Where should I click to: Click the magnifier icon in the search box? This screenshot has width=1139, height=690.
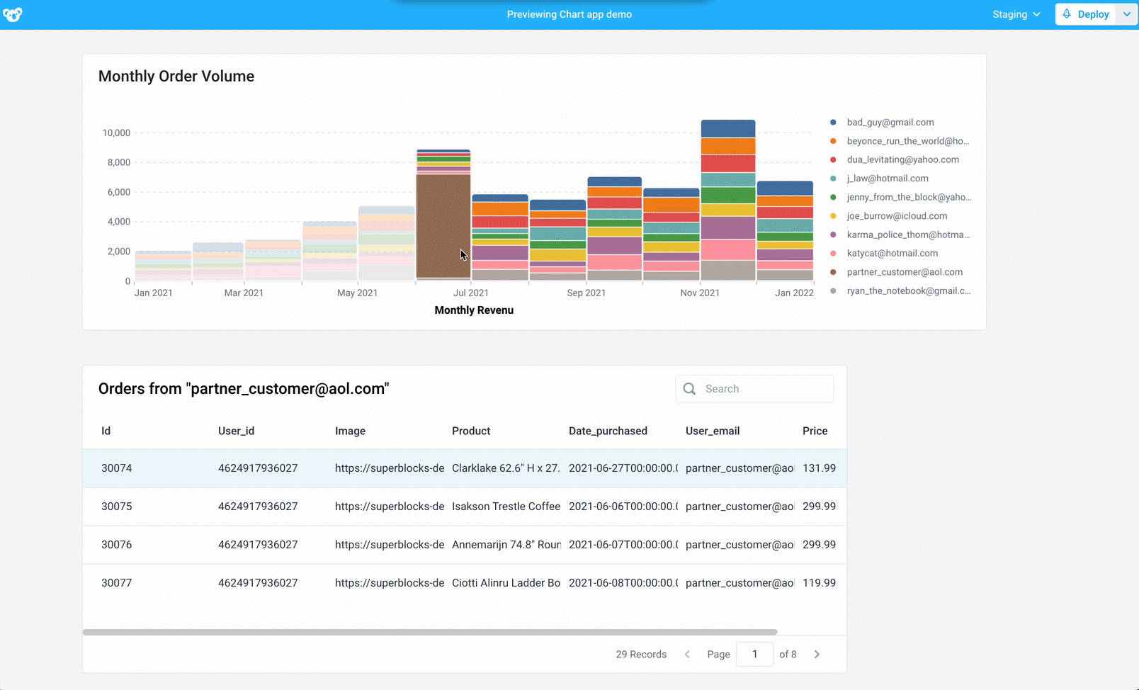pyautogui.click(x=689, y=389)
